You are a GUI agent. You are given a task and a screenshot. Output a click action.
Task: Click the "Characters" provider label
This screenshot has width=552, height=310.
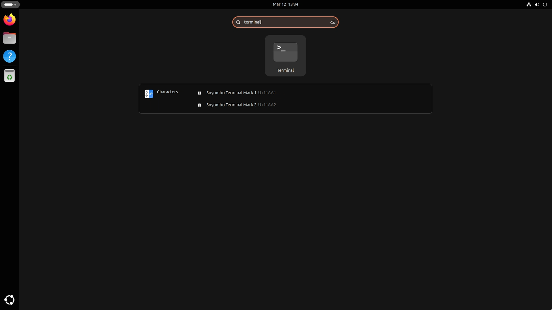167,92
